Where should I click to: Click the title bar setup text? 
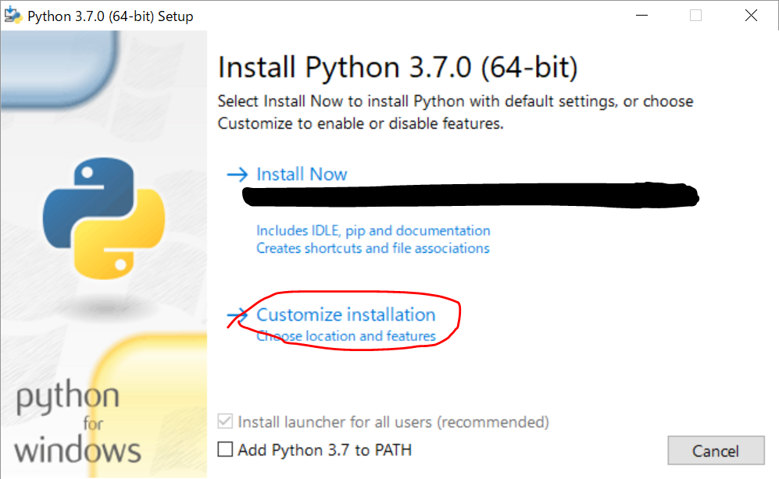coord(107,15)
